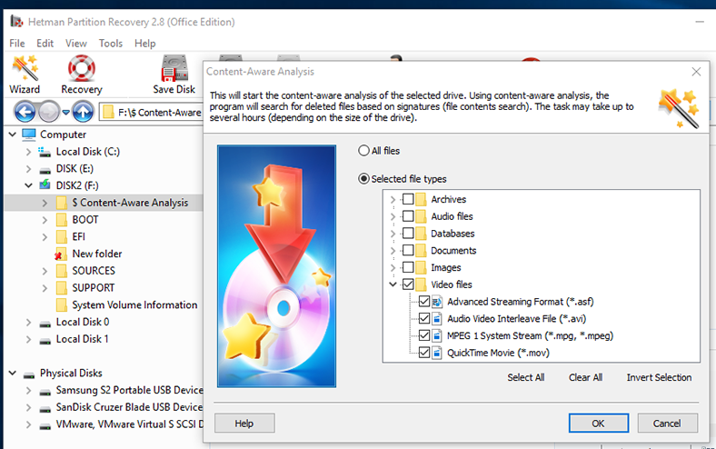The width and height of the screenshot is (716, 449).
Task: Expand the BOOT folder node
Action: 45,220
